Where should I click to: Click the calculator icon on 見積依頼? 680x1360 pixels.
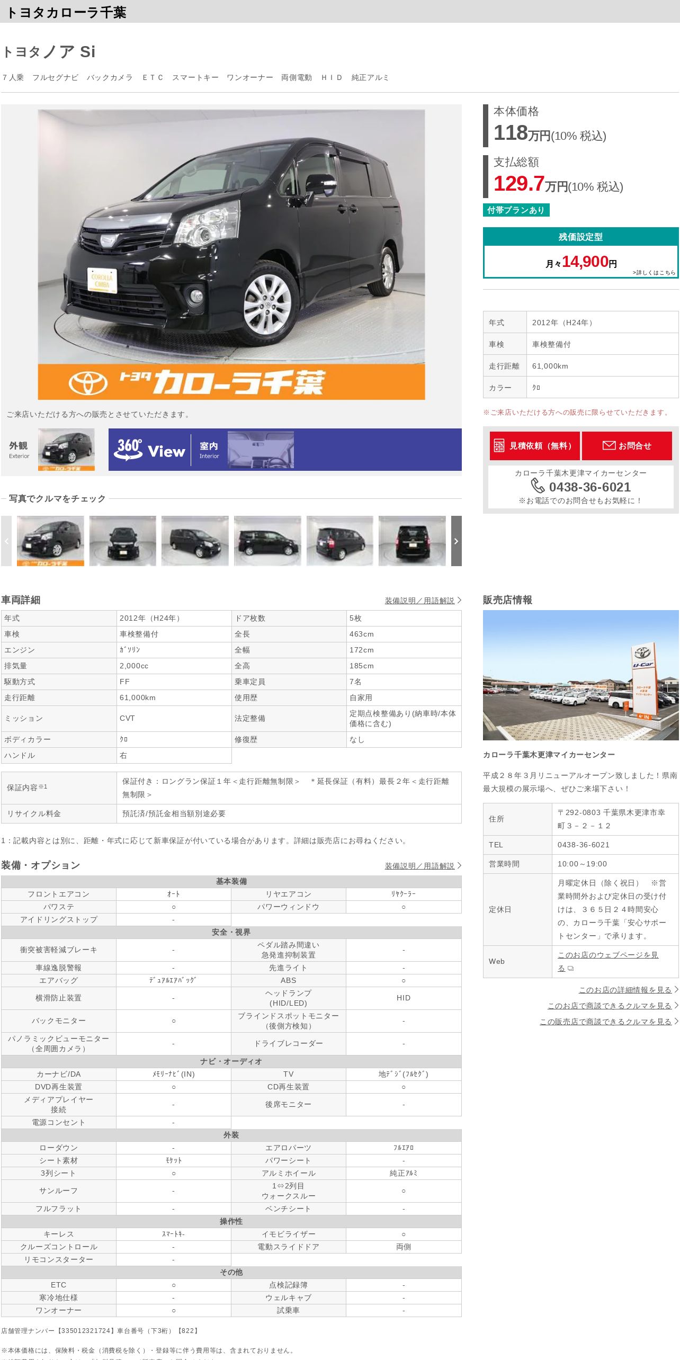pyautogui.click(x=499, y=445)
